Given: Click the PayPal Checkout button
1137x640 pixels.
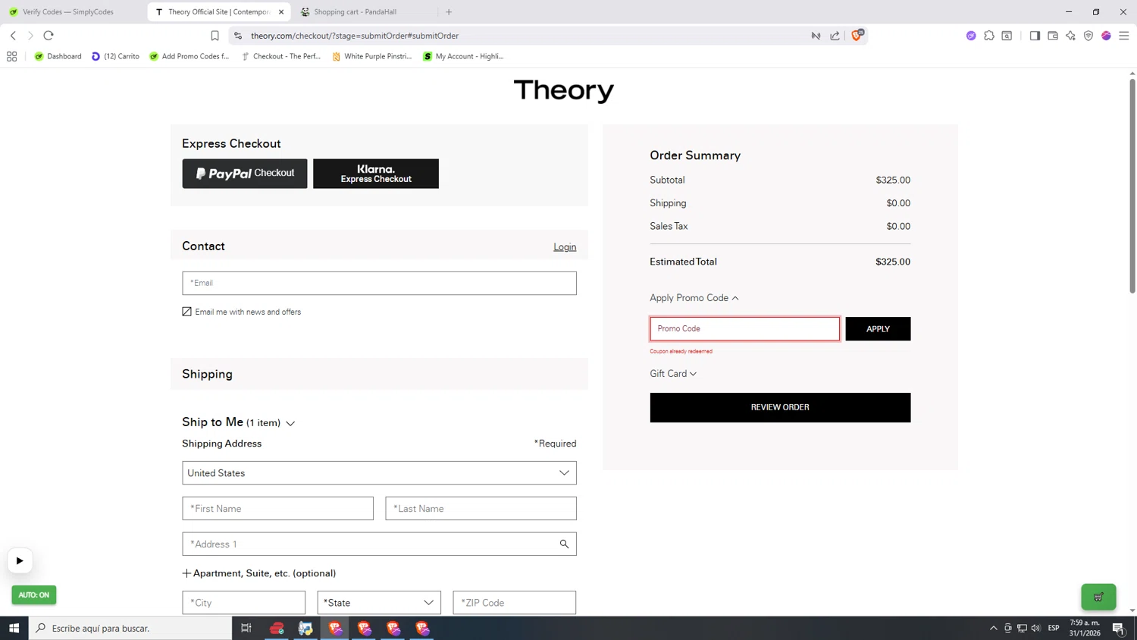Looking at the screenshot, I should (x=245, y=174).
